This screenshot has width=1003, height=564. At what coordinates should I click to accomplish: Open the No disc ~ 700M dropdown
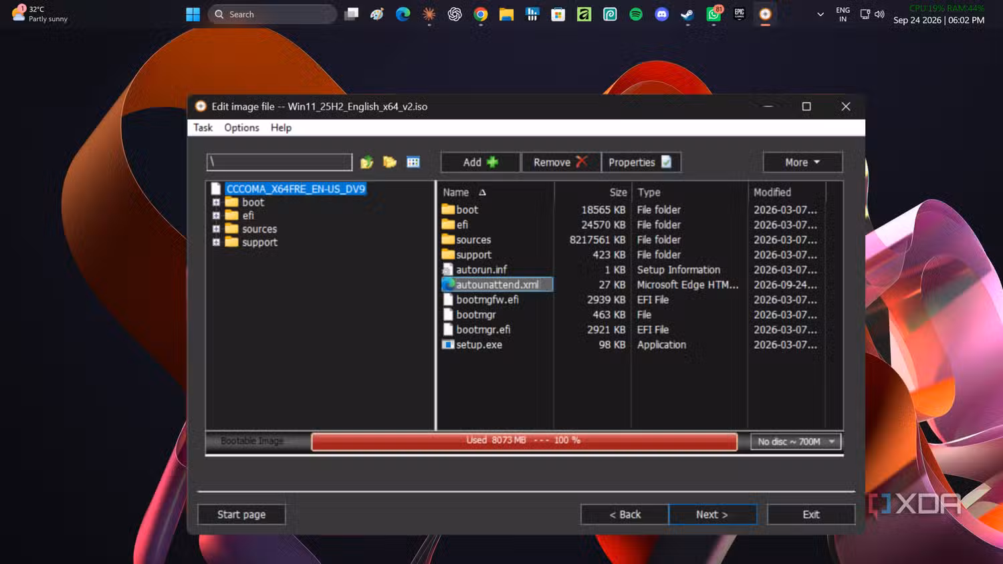pyautogui.click(x=796, y=442)
